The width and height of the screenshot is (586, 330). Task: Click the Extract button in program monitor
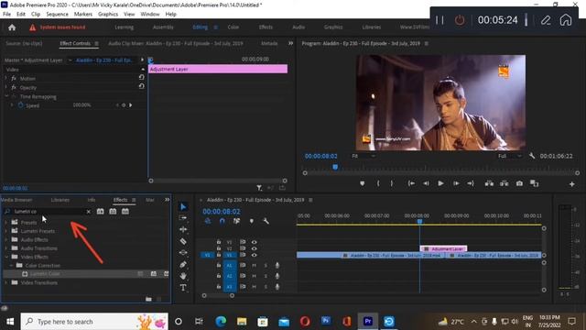505,183
